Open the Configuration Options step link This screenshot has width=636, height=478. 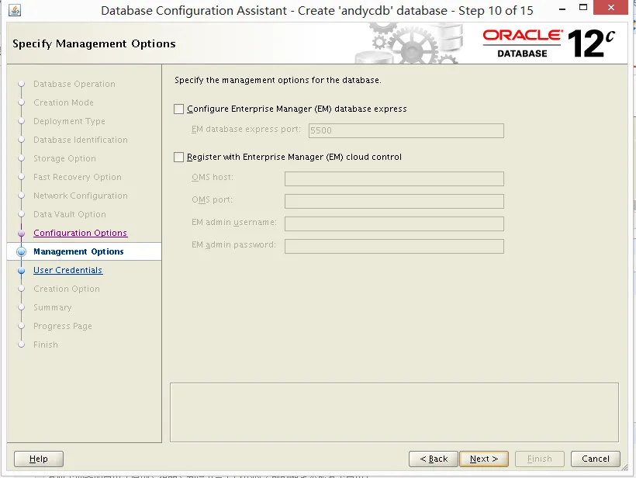click(81, 233)
